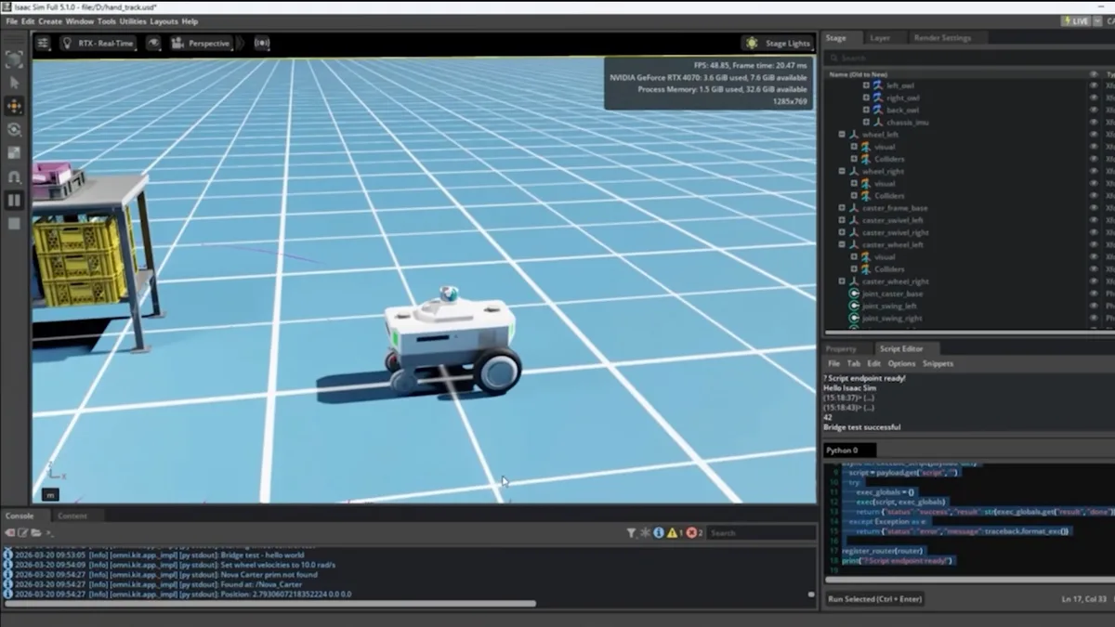
Task: Stop the simulation
Action: [14, 223]
